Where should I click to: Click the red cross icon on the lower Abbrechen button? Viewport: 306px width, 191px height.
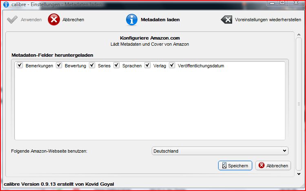point(262,165)
